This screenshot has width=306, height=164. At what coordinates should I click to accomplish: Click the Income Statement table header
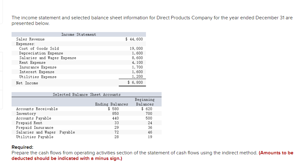click(79, 35)
